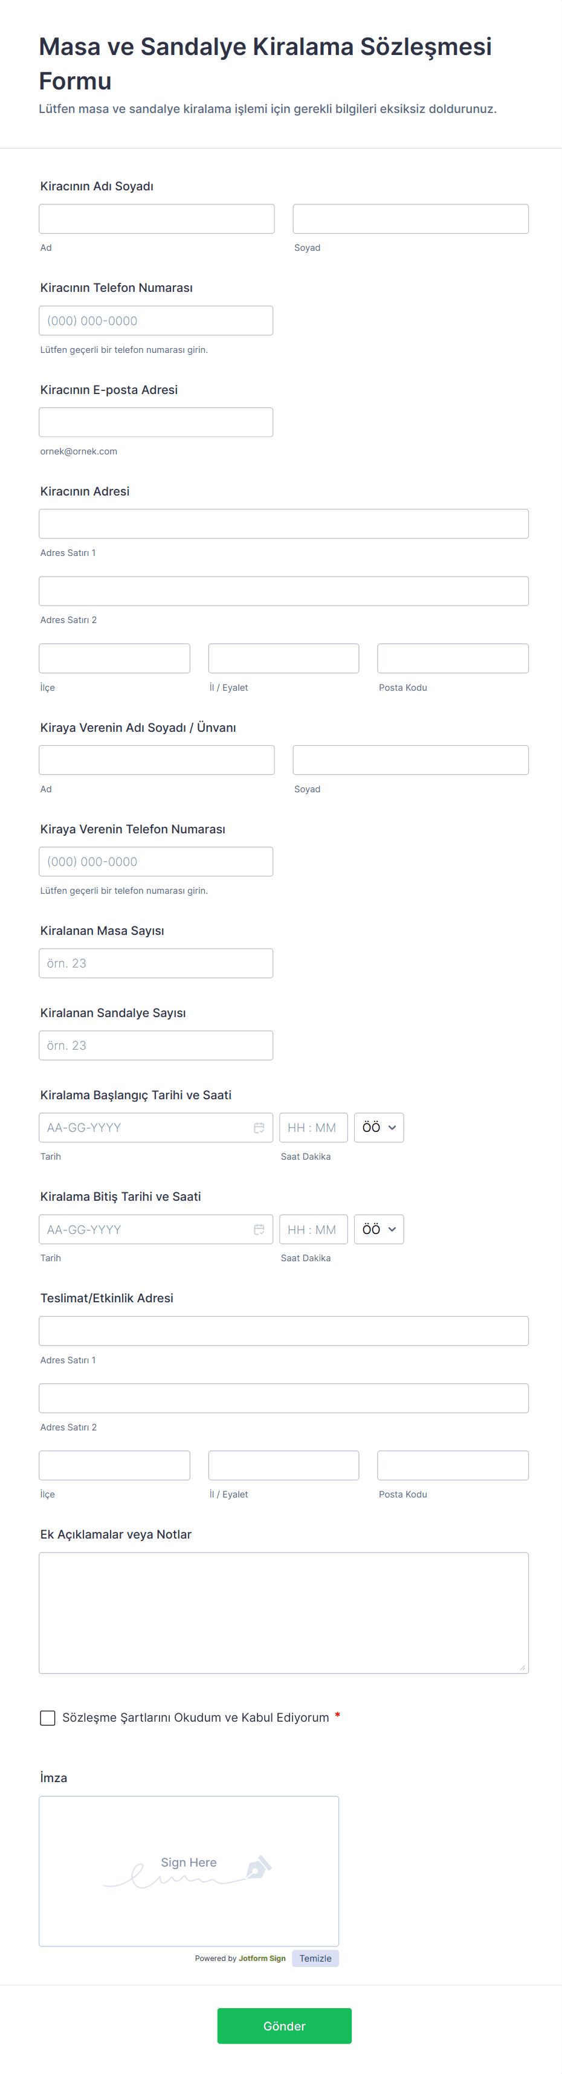Click renter address Posta Kodu field
This screenshot has width=562, height=2074.
point(453,657)
